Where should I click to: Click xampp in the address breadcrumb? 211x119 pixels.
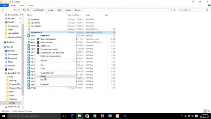50,10
